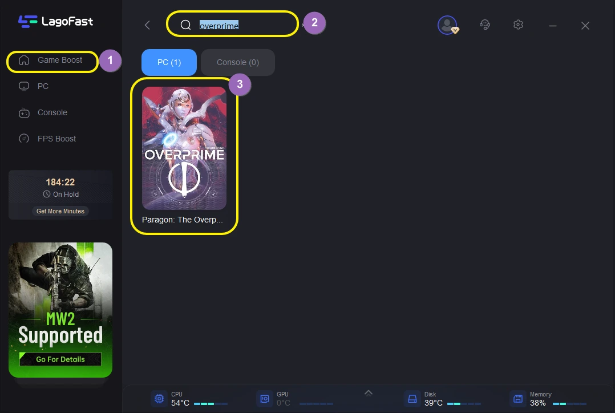Click the search magnifier icon

(185, 25)
